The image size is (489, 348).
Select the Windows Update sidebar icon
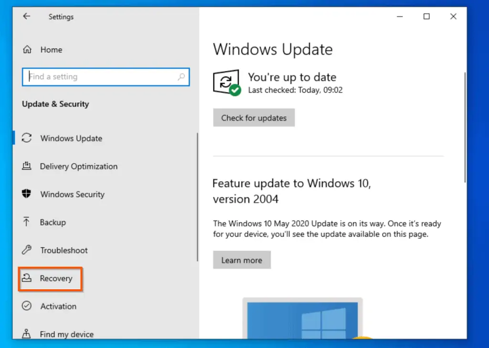tap(27, 138)
